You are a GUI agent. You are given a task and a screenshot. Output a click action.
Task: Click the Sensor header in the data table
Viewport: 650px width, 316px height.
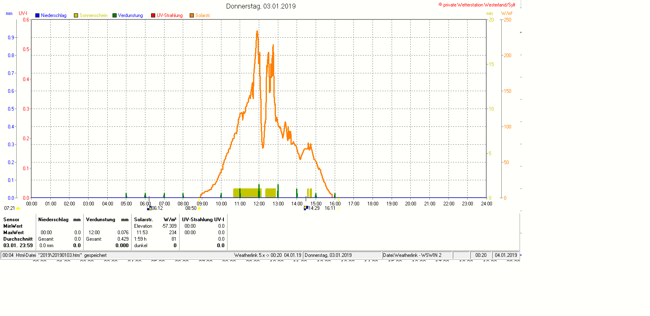tap(11, 220)
